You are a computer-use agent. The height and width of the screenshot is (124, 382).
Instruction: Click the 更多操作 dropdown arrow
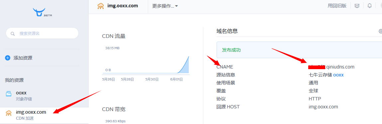(x=176, y=6)
